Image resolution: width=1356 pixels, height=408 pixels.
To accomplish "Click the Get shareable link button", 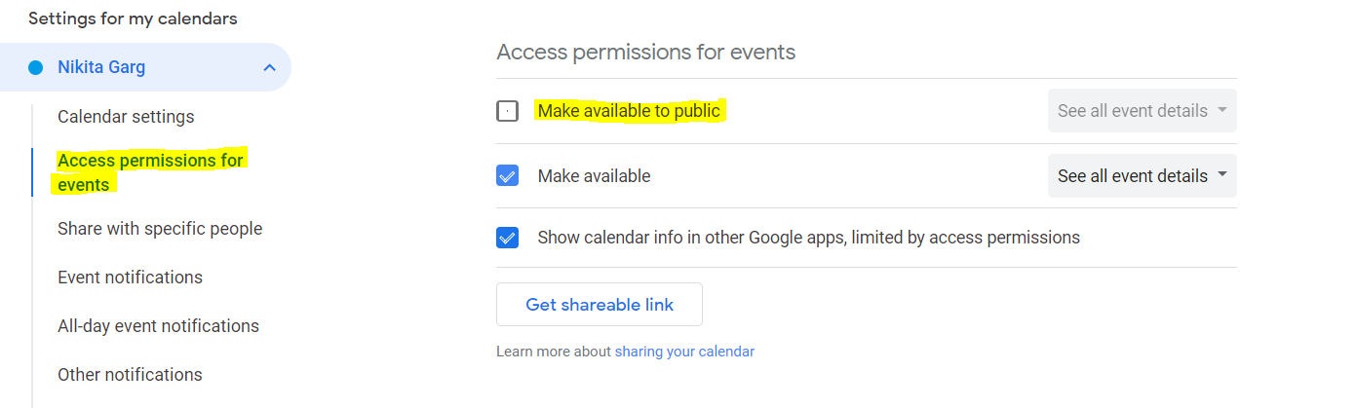I will (x=600, y=305).
